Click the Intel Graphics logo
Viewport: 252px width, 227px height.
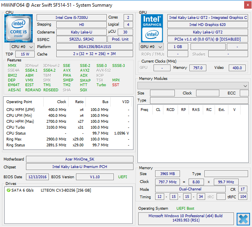point(152,29)
